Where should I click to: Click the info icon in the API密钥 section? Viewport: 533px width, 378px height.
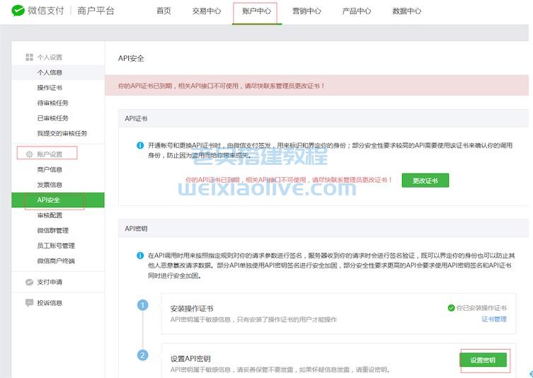140,256
